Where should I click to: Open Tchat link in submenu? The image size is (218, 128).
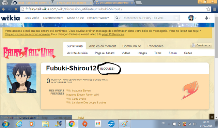[158, 53]
